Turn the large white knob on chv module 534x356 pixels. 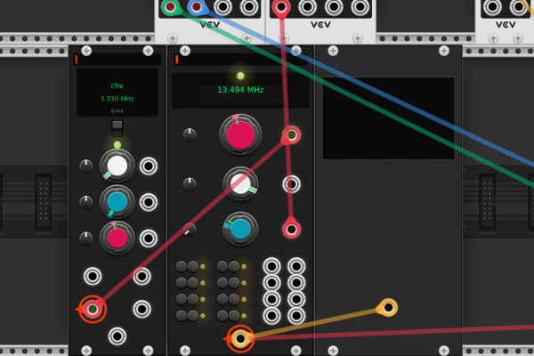(x=117, y=166)
